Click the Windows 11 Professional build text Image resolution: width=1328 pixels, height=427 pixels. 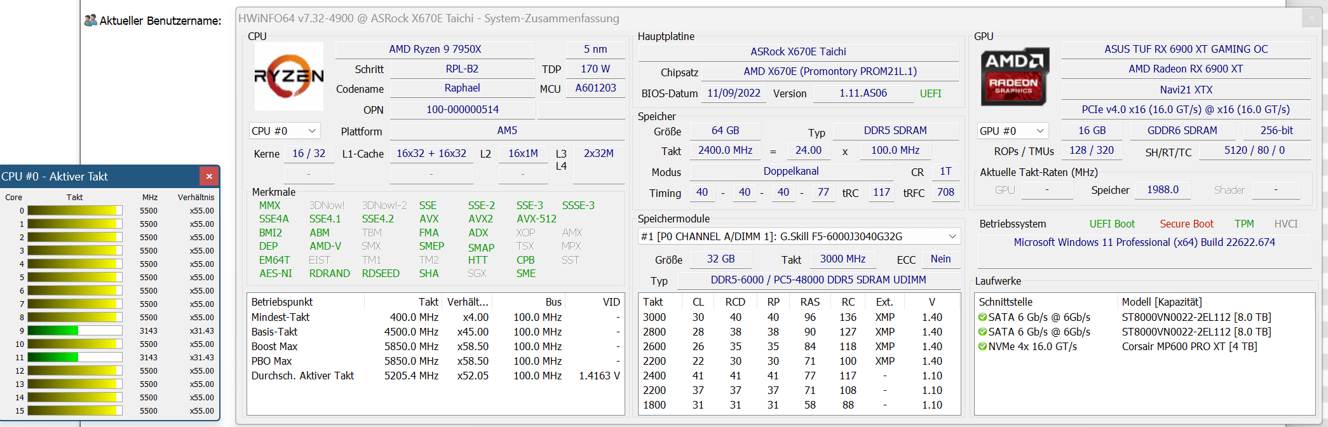point(1144,242)
